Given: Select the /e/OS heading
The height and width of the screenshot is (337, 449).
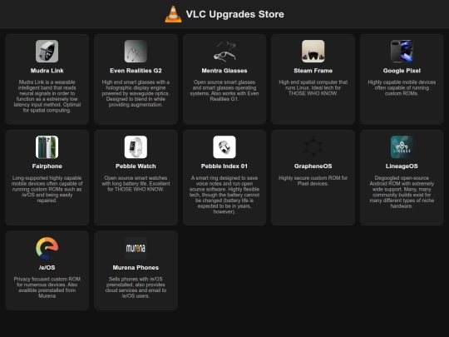Looking at the screenshot, I should pos(47,267).
